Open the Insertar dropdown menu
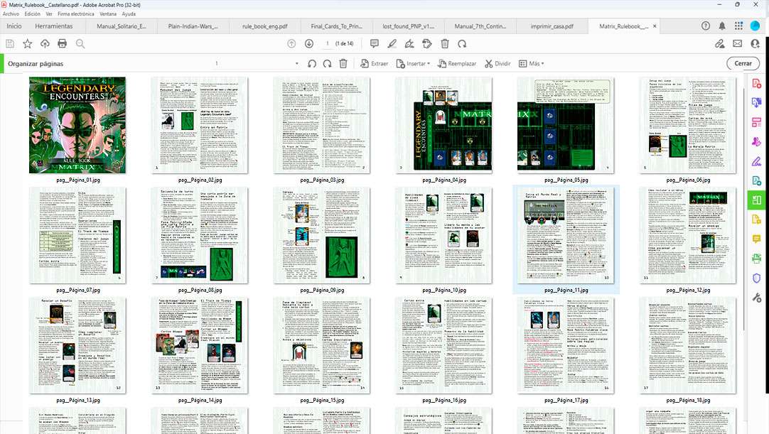 pos(412,63)
